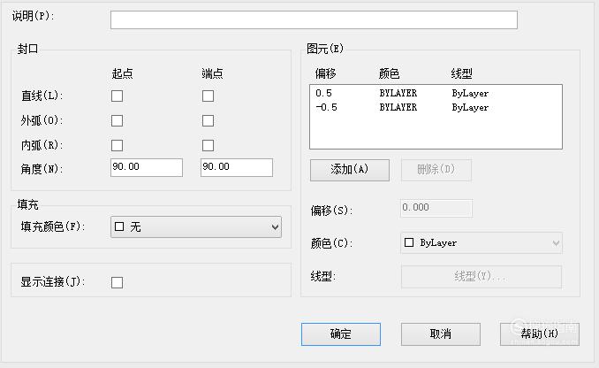599x368 pixels.
Task: Check inner arc end point box
Action: tap(208, 145)
